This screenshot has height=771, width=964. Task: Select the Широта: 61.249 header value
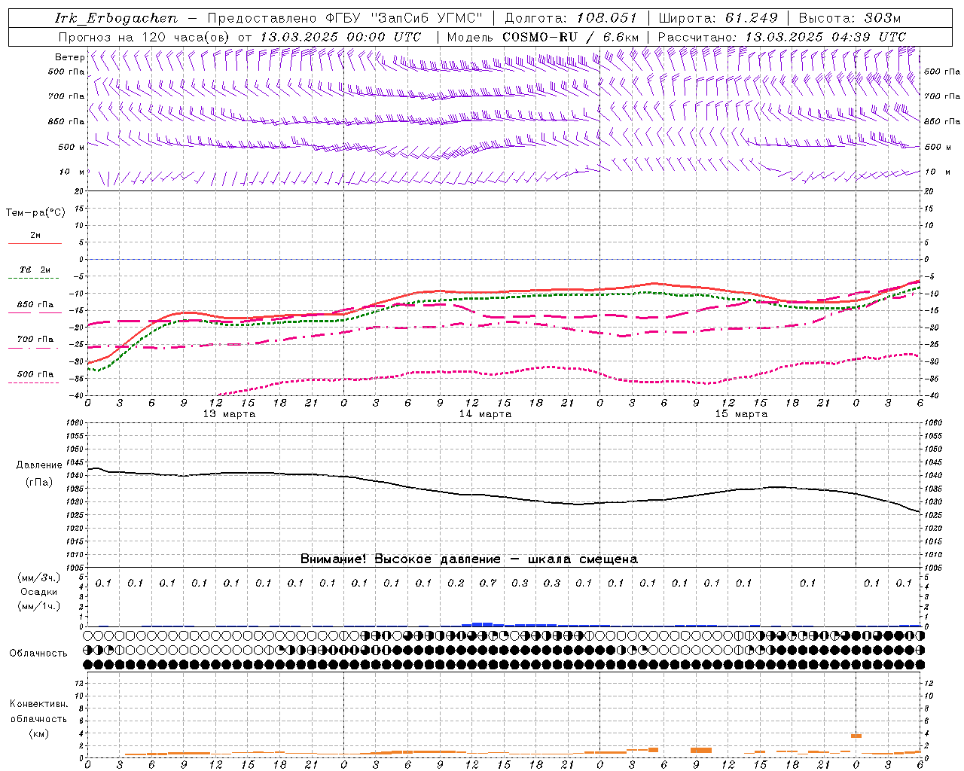point(718,18)
